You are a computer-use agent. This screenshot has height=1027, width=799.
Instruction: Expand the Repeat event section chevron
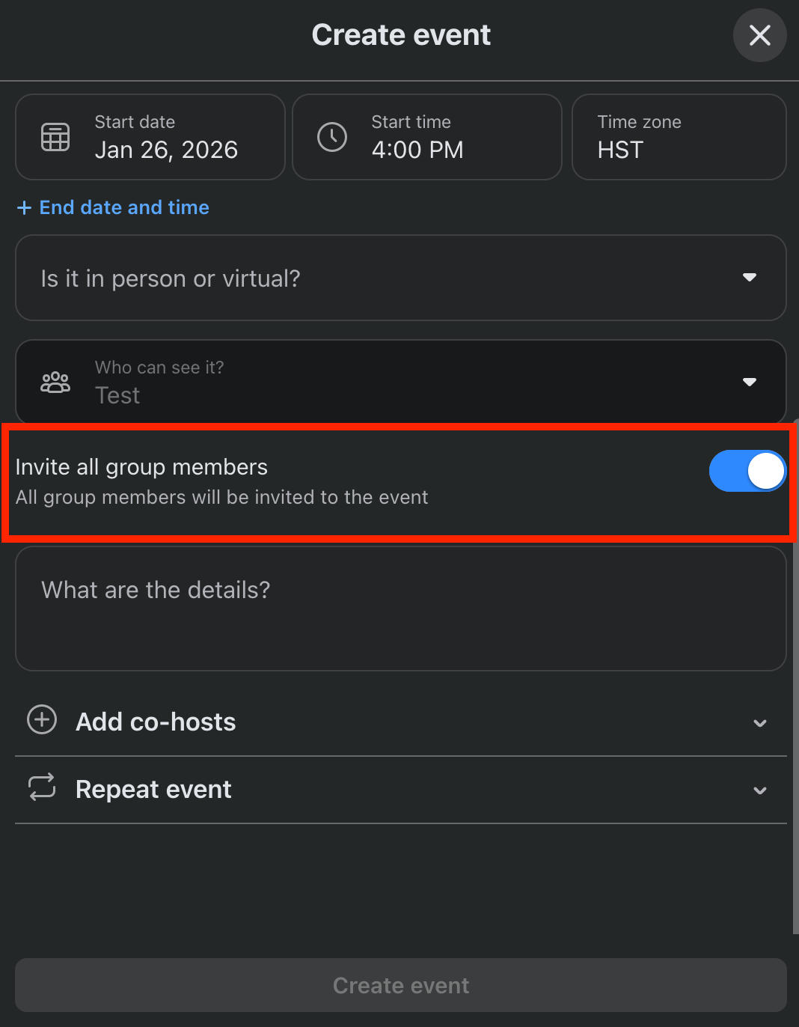pos(760,790)
